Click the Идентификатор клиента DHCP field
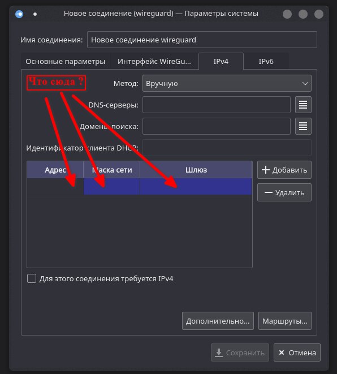This screenshot has width=337, height=374. tap(227, 148)
